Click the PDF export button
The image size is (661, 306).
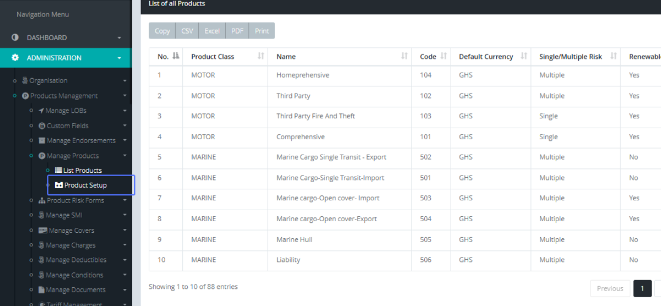pos(237,31)
